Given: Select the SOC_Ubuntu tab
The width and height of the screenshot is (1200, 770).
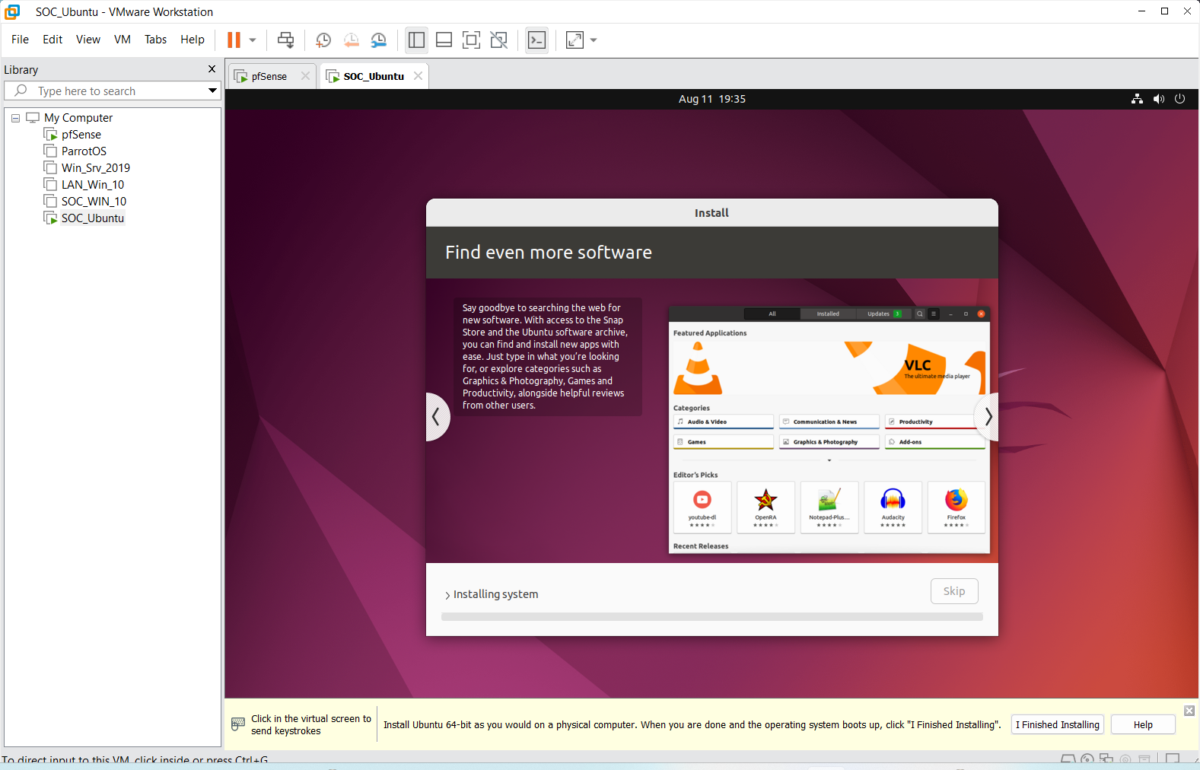Looking at the screenshot, I should 373,76.
